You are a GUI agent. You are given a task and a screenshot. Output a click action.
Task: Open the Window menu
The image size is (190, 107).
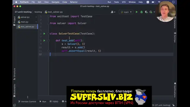tap(132, 2)
